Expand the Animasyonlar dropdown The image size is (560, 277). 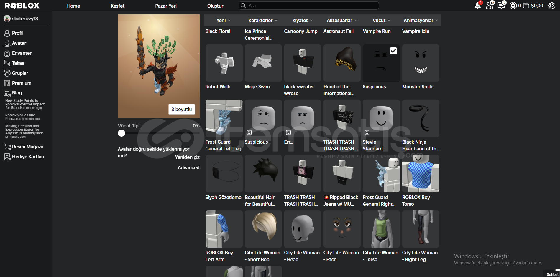pos(421,20)
